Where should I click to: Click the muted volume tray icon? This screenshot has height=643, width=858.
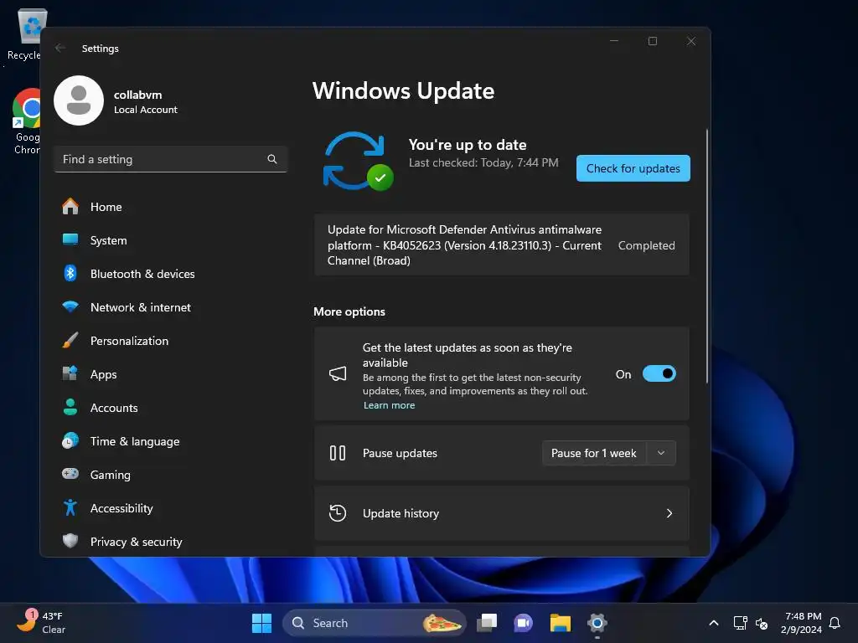(761, 623)
